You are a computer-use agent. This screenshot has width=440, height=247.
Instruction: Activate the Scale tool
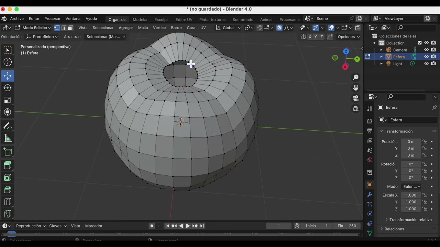[8, 100]
